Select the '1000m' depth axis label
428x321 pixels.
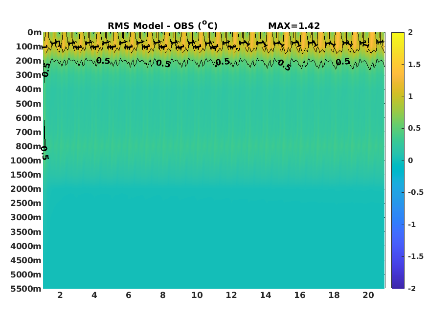[x=26, y=160]
